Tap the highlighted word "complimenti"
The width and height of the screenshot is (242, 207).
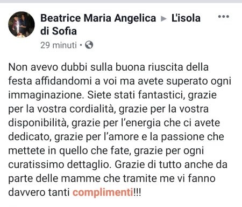(103, 193)
